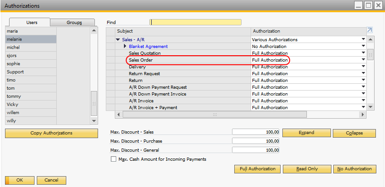Image resolution: width=385 pixels, height=187 pixels.
Task: Select the Delivery subject row
Action: pyautogui.click(x=183, y=67)
